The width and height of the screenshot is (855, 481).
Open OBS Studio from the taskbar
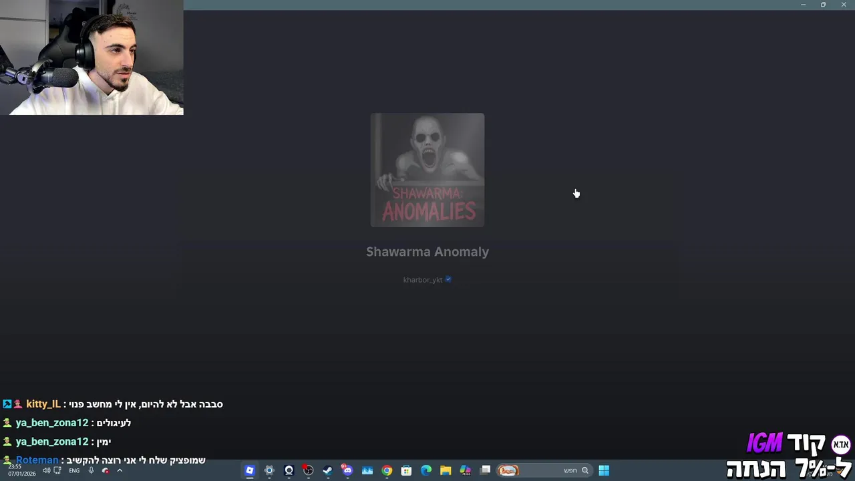(308, 470)
